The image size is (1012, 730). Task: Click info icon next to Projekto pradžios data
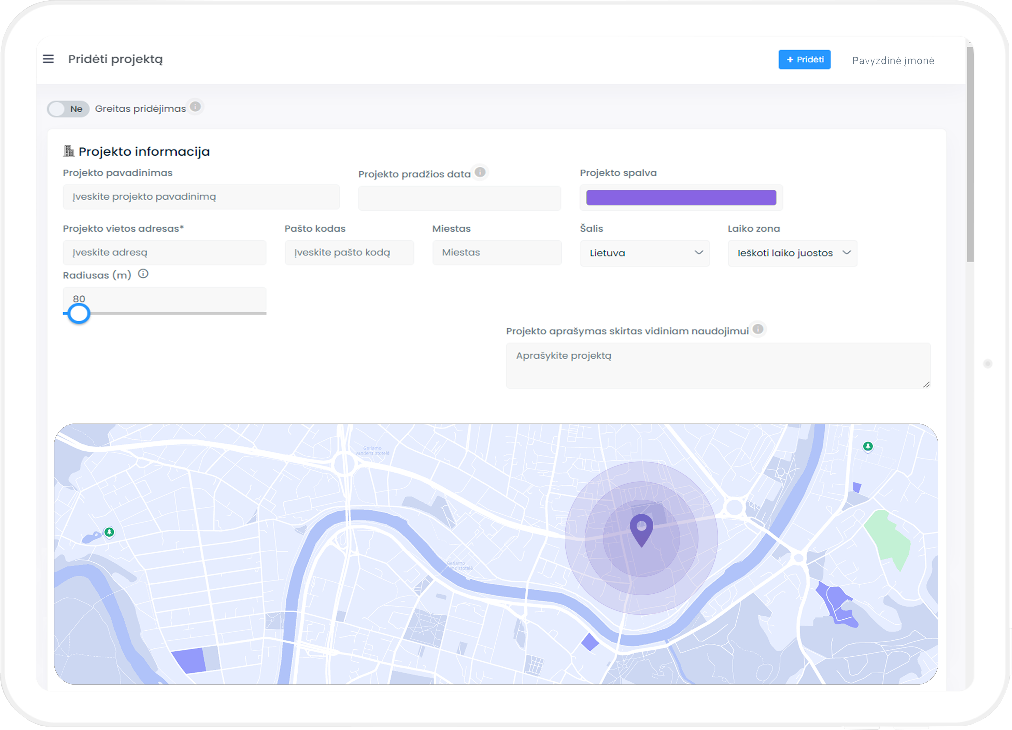point(480,172)
